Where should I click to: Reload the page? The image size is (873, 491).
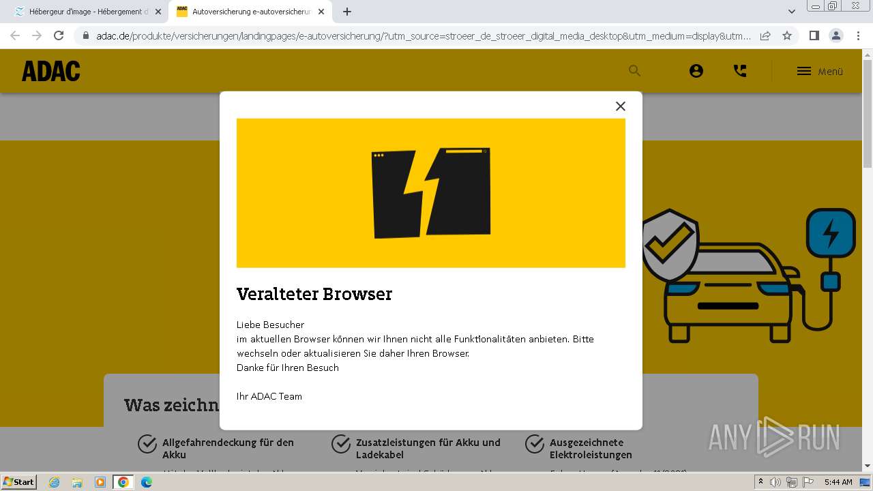pos(59,35)
